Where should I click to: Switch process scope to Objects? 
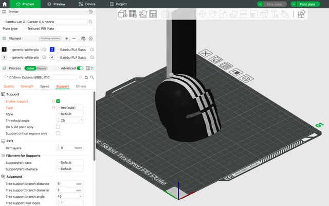pos(42,68)
